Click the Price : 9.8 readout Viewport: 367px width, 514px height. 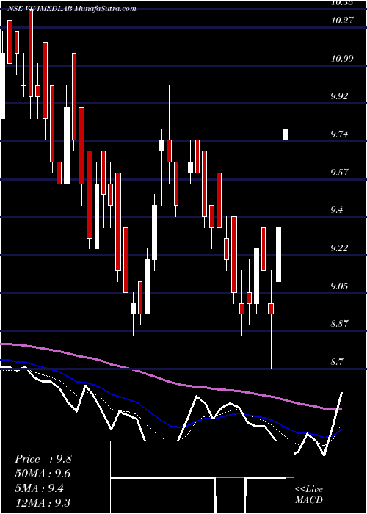pyautogui.click(x=43, y=459)
